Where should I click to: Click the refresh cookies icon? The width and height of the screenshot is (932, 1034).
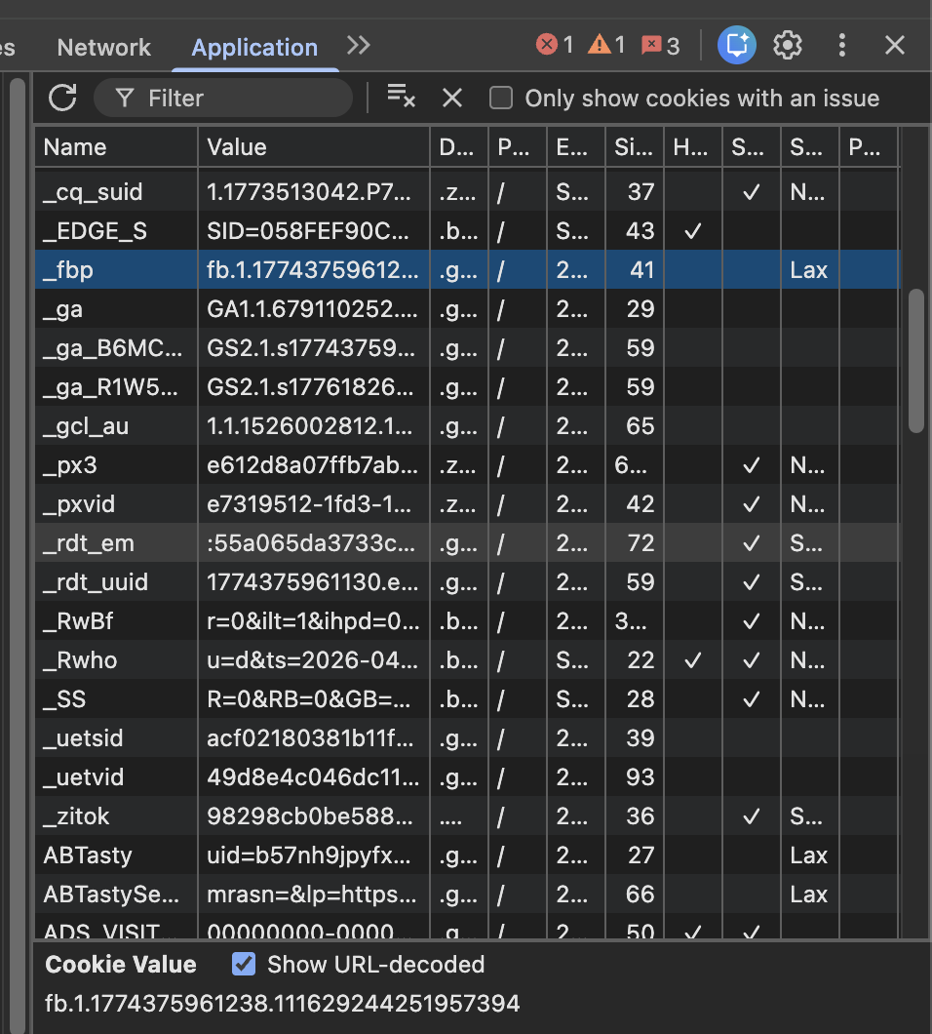click(x=62, y=98)
